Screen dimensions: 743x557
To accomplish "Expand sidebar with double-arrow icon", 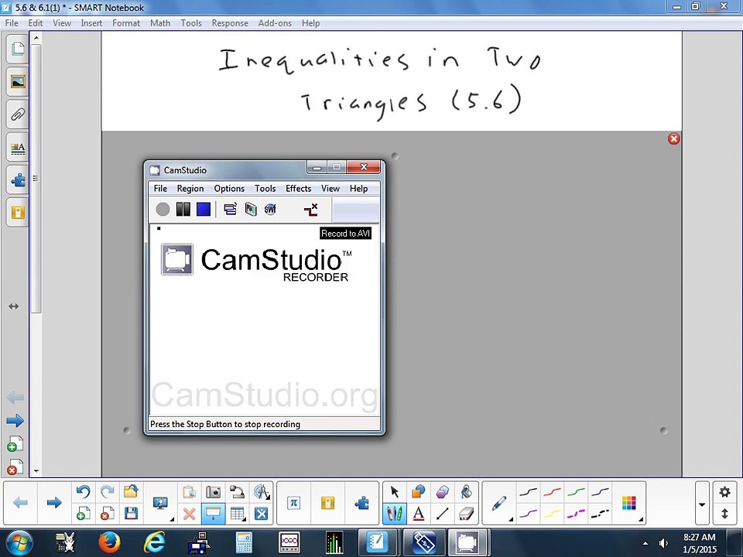I will point(14,306).
